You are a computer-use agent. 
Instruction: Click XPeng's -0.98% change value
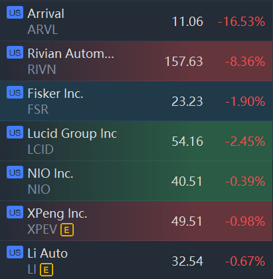tap(245, 221)
